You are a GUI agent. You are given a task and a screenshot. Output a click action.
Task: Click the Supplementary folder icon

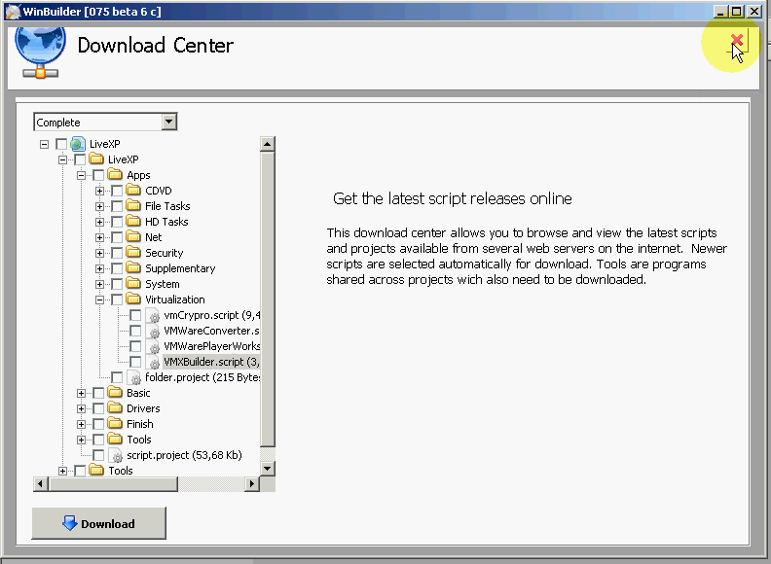pos(133,268)
